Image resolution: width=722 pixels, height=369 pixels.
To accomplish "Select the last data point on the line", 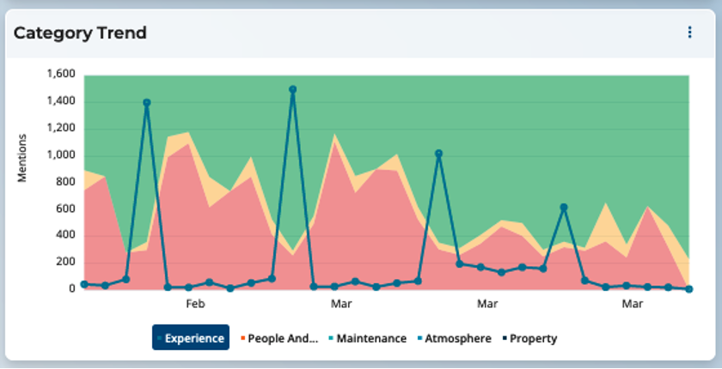I will click(689, 289).
